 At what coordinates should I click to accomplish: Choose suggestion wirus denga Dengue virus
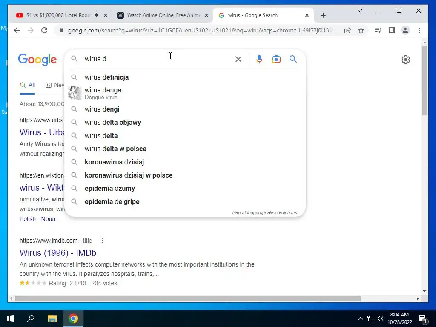tap(185, 93)
